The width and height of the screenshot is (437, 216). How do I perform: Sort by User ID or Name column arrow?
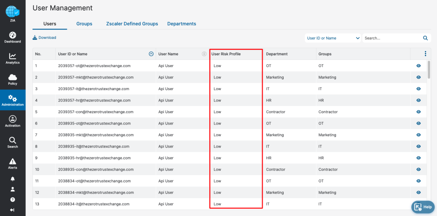(x=151, y=54)
